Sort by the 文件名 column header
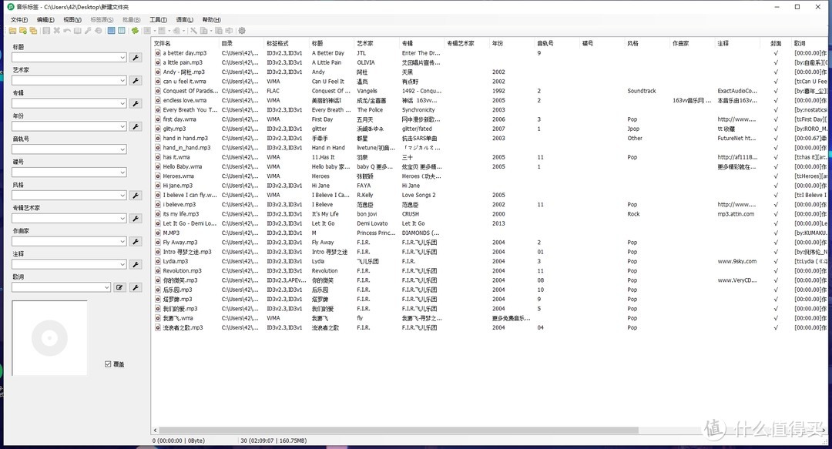The image size is (832, 449). click(x=163, y=44)
